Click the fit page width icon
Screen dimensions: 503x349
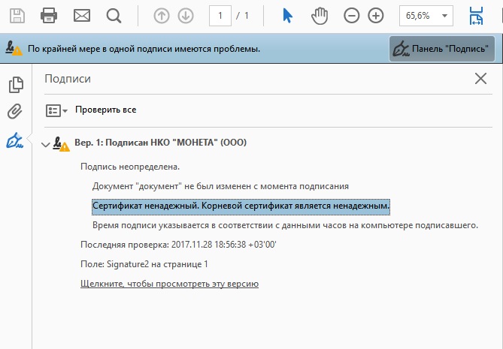click(x=477, y=15)
